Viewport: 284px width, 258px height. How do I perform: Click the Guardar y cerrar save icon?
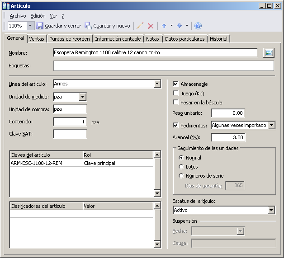[x=40, y=26]
